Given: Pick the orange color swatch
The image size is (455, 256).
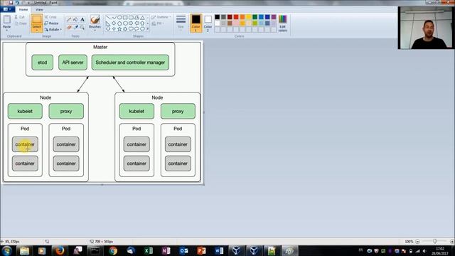Looking at the screenshot, I should tap(242, 17).
